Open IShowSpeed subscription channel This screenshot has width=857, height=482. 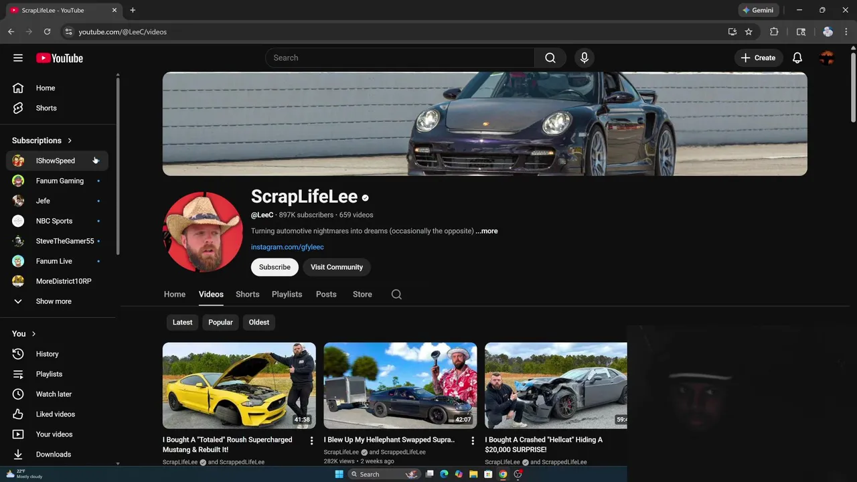[57, 161]
